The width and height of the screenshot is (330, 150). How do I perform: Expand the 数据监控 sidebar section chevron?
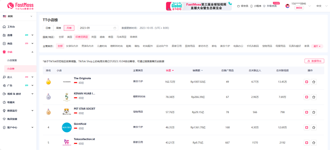[32, 111]
